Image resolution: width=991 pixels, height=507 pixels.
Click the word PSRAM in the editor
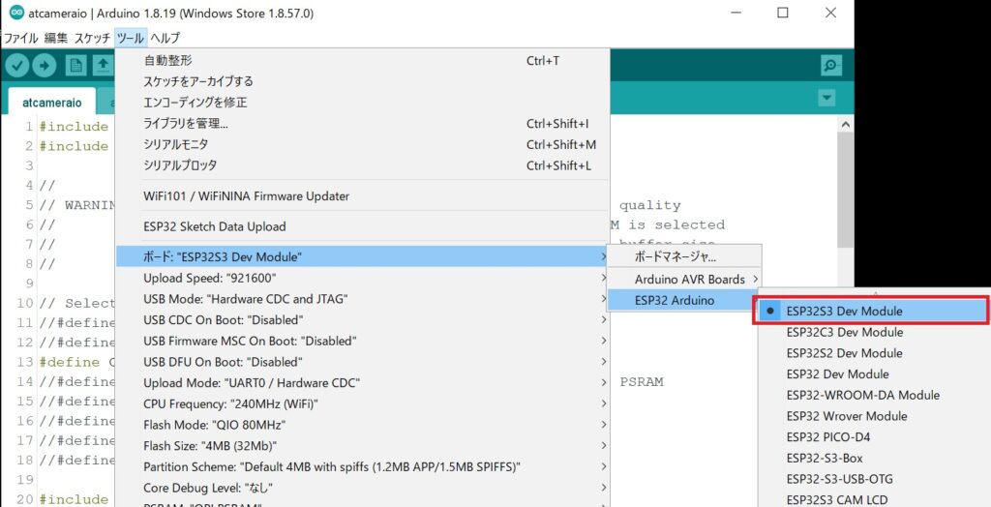coord(642,382)
